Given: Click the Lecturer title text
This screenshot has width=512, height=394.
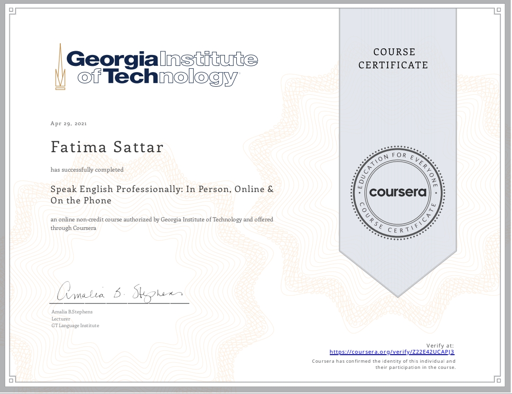Looking at the screenshot, I should pos(61,319).
